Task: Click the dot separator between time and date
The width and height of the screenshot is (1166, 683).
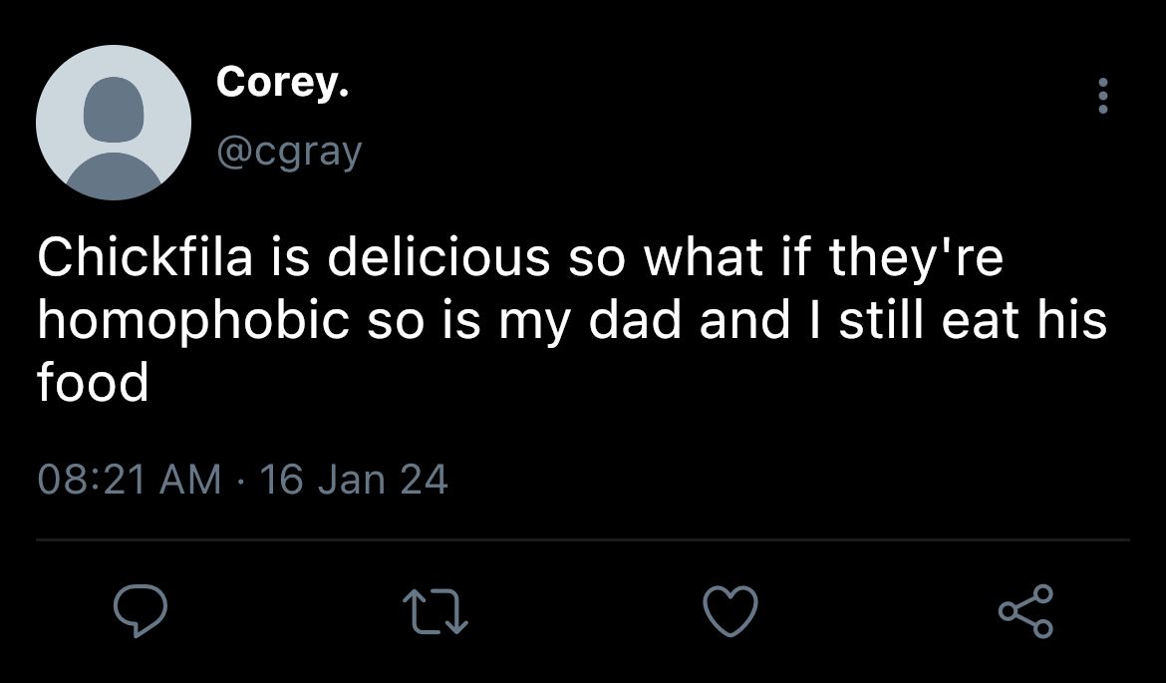Action: tap(240, 480)
